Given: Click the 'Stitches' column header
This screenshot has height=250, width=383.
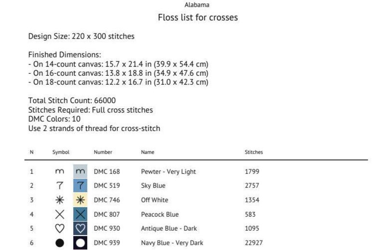Looking at the screenshot, I should pos(254,152).
